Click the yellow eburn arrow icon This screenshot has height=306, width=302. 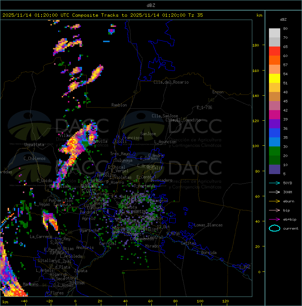point(274,201)
